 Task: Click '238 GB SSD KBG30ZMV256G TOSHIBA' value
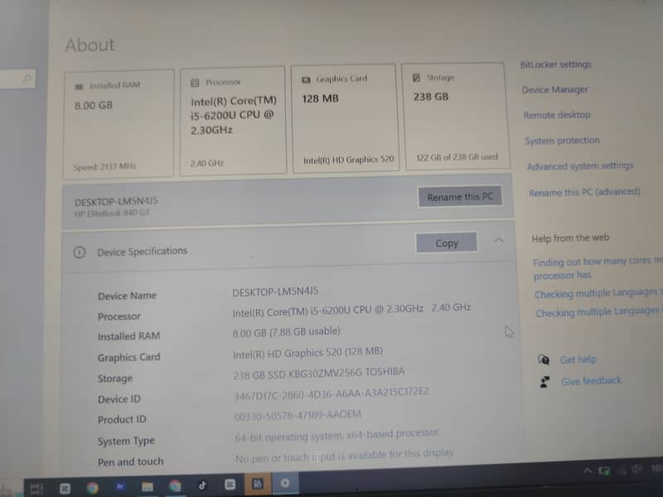[319, 374]
